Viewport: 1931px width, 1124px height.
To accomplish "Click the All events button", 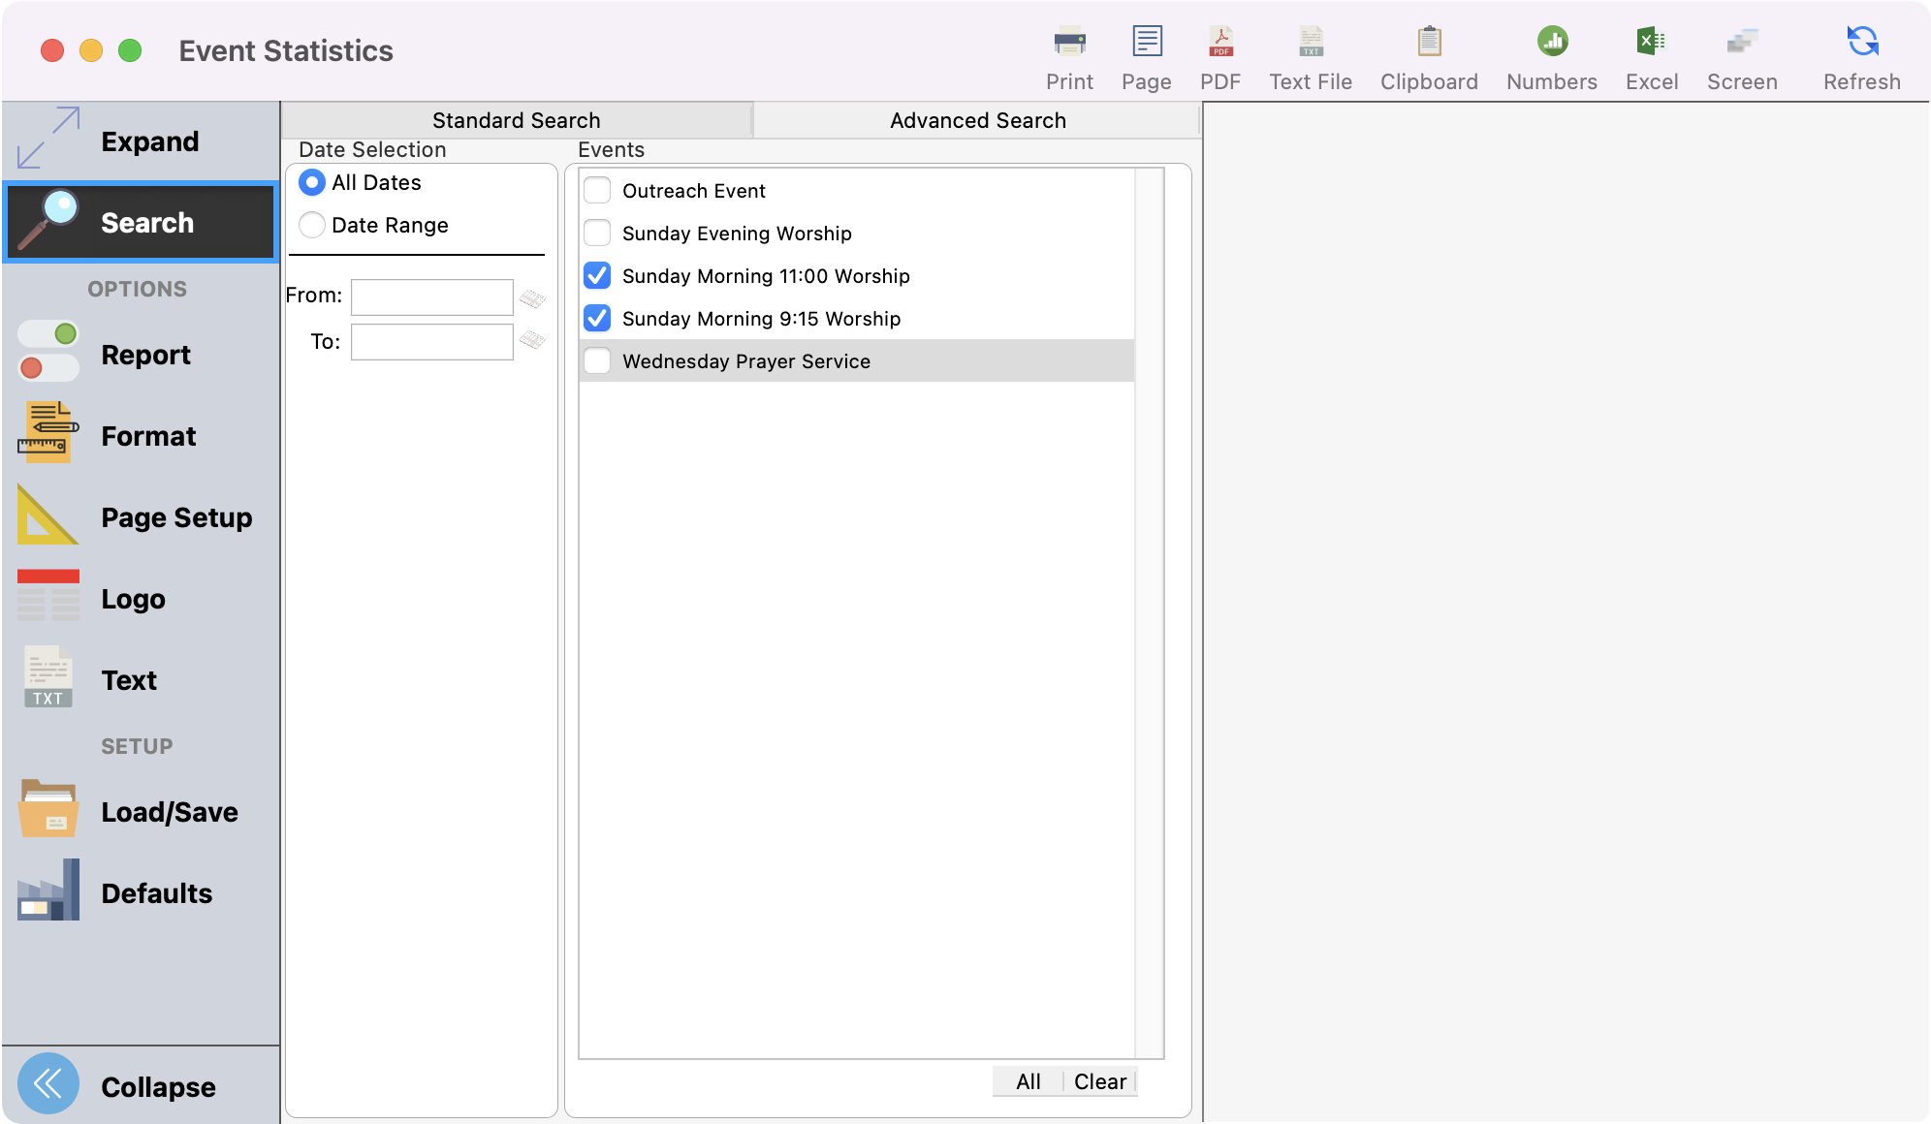I will pos(1028,1081).
